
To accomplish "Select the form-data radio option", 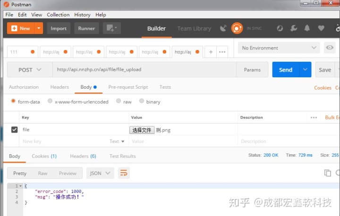I will (13, 101).
